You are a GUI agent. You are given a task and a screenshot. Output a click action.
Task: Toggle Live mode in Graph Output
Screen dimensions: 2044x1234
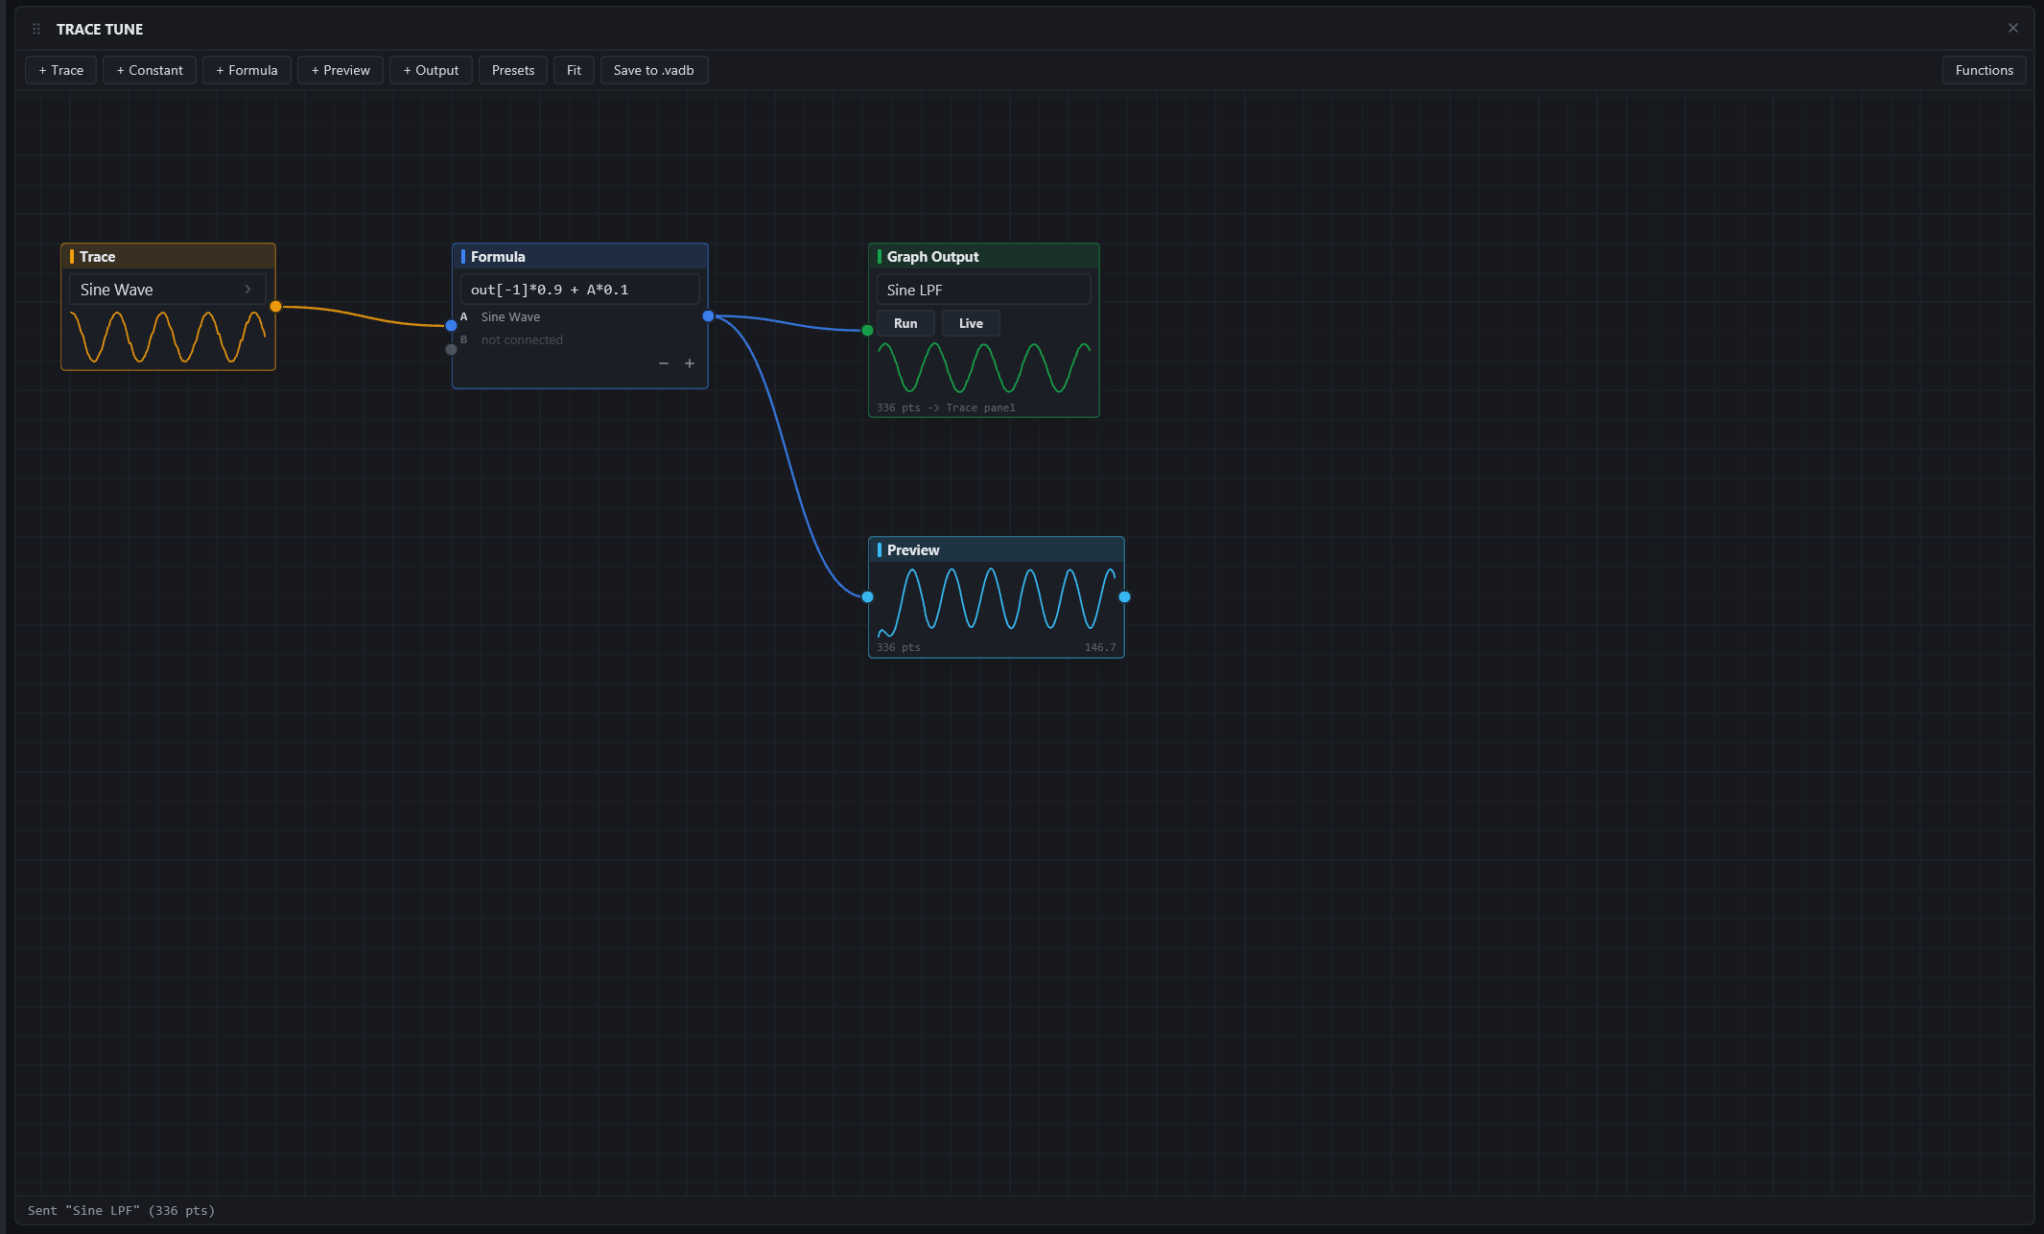971,323
